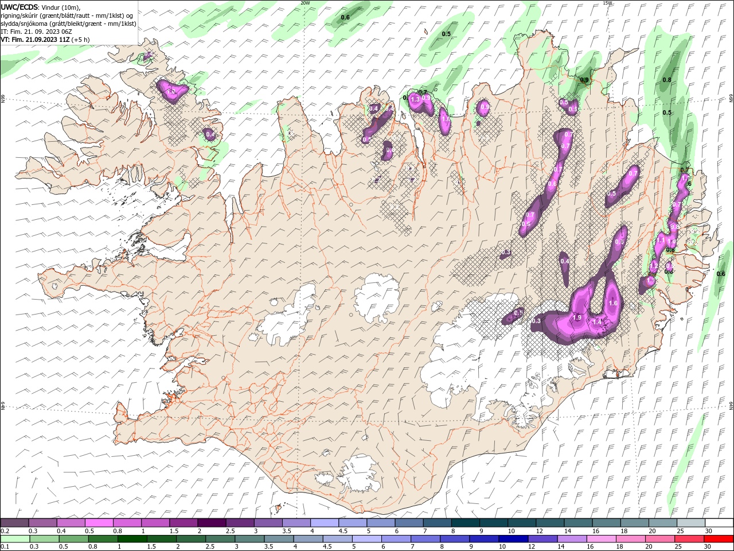The width and height of the screenshot is (734, 551).
Task: Click the 15W longitude label at the top
Action: pyautogui.click(x=607, y=2)
